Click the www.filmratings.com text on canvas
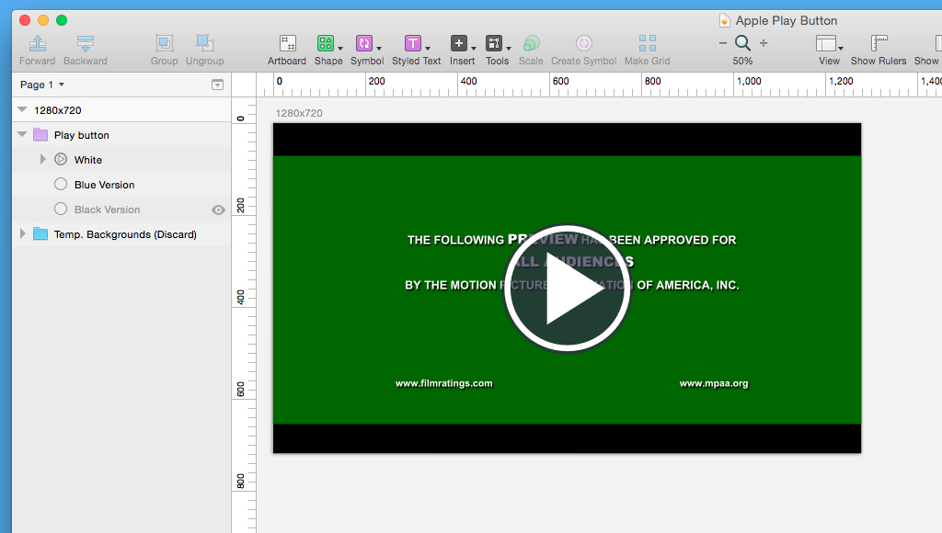This screenshot has height=533, width=942. tap(444, 383)
